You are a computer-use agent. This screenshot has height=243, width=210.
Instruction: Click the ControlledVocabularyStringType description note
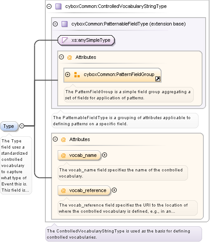pyautogui.click(x=124, y=234)
